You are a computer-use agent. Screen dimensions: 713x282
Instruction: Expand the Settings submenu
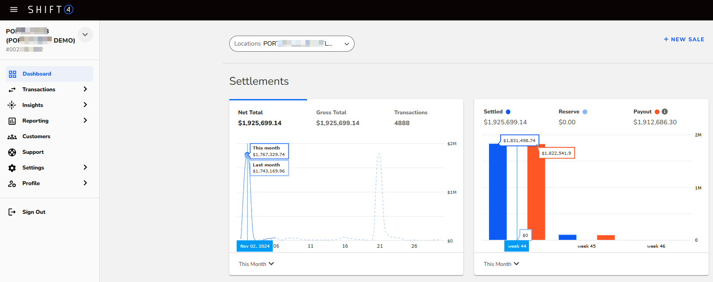coord(85,168)
